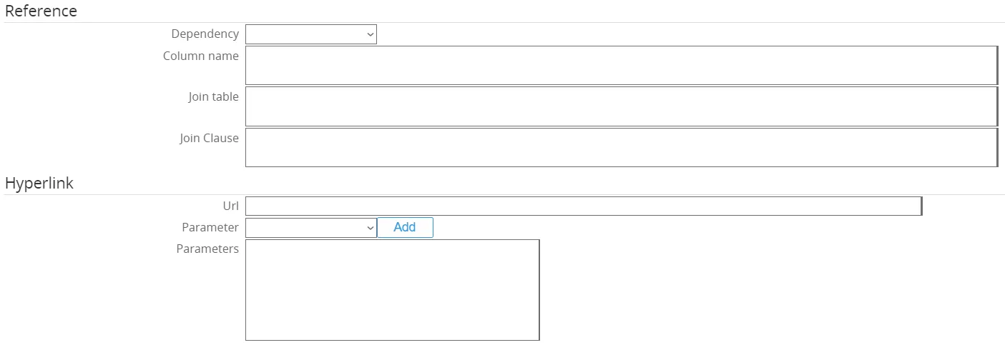This screenshot has width=1005, height=345.
Task: Click the Hyperlink section heading
Action: (39, 183)
